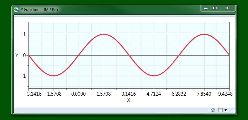
Task: Click the 9.4248 x-axis tick label
Action: click(x=225, y=94)
